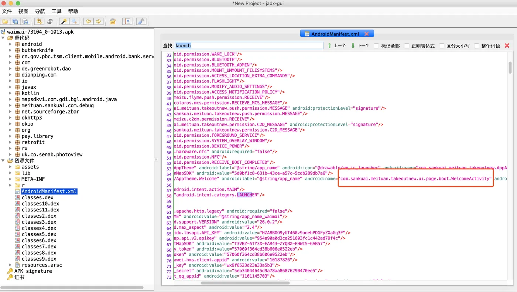Enable the 正则表达式 checkbox
517x292 pixels.
[x=407, y=46]
